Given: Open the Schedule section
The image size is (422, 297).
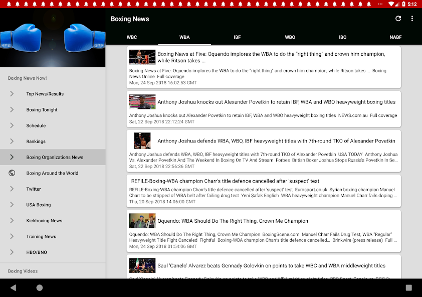Looking at the screenshot, I should click(x=36, y=126).
